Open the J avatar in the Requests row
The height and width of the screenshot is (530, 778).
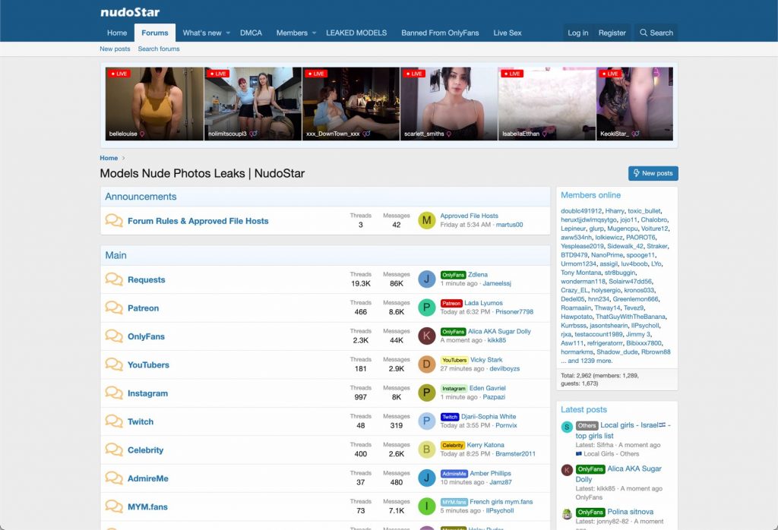(427, 279)
